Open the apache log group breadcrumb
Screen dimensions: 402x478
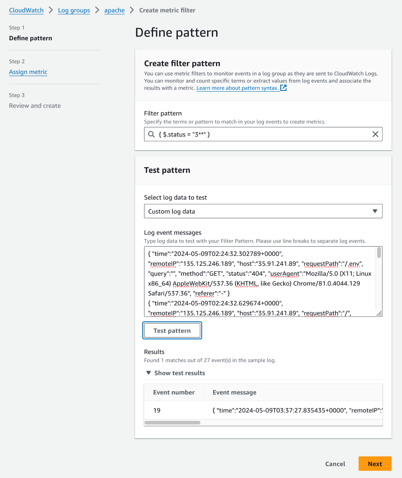pos(114,10)
